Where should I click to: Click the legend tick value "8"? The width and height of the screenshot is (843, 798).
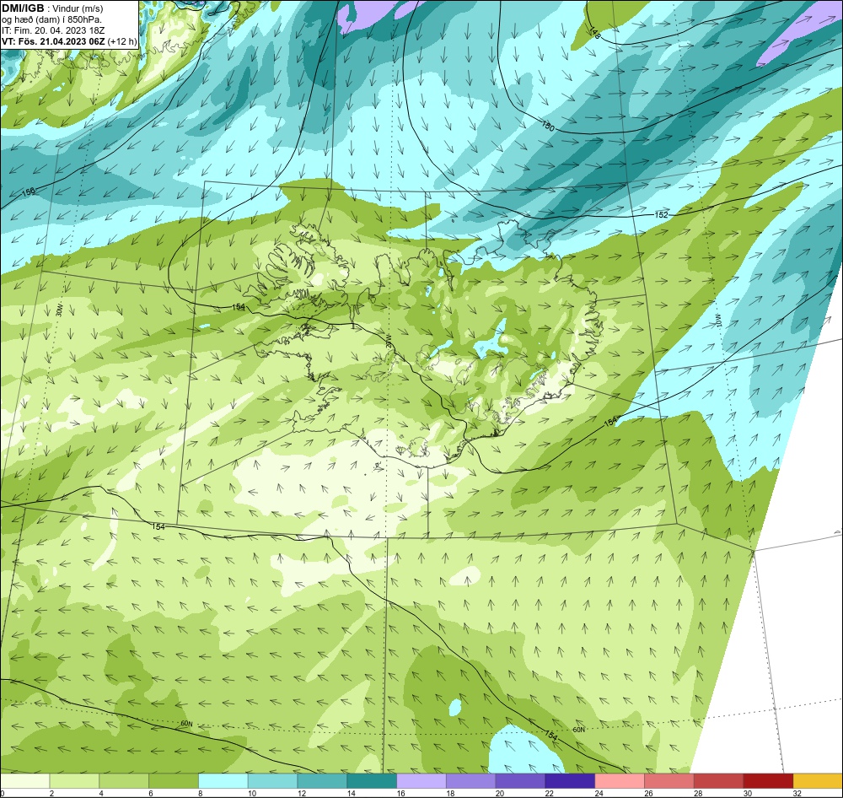coord(200,793)
